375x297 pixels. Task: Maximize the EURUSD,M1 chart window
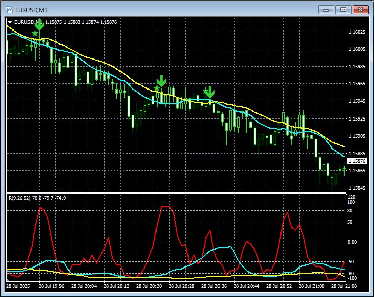(x=343, y=10)
